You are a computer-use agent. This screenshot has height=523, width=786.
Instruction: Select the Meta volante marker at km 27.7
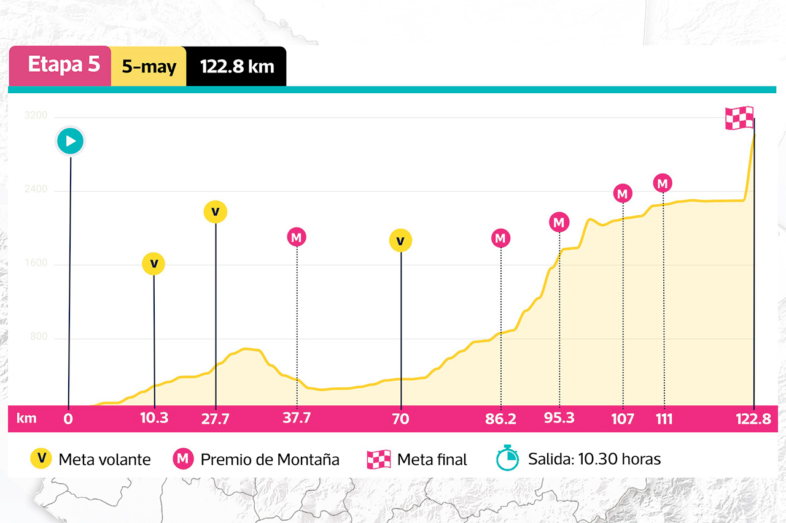pyautogui.click(x=216, y=212)
